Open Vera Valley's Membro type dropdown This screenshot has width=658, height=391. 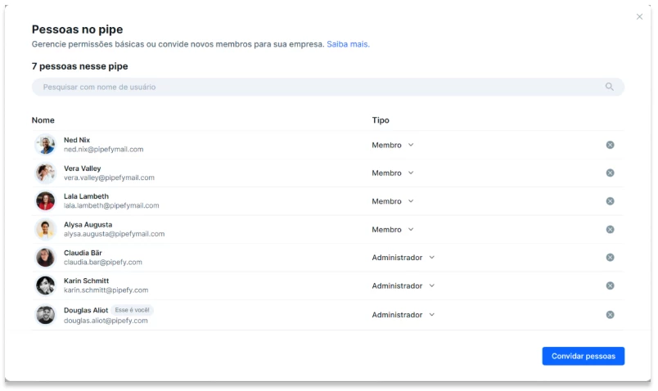point(393,173)
